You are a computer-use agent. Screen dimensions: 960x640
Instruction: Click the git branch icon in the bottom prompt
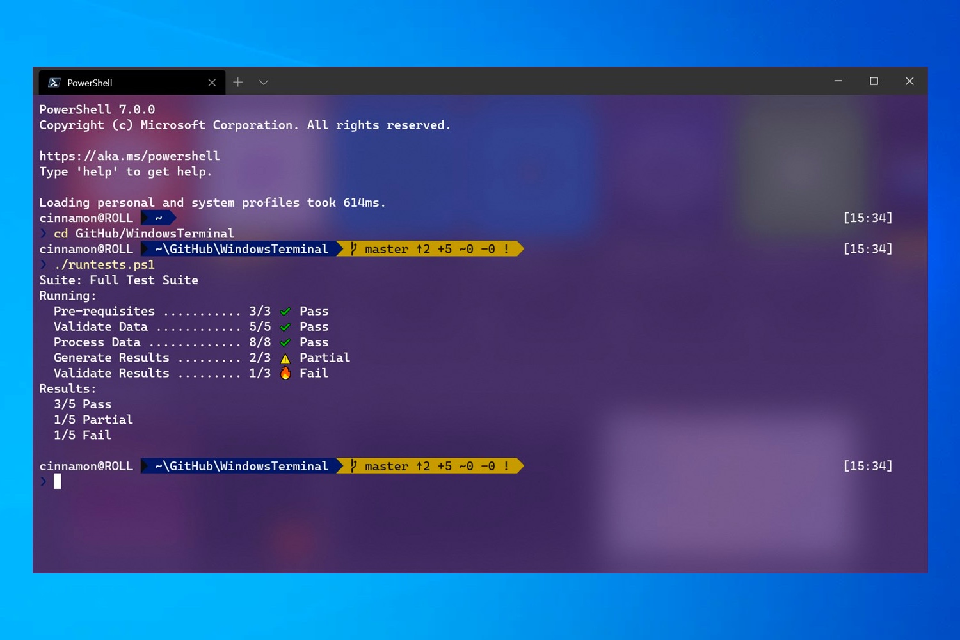(353, 467)
